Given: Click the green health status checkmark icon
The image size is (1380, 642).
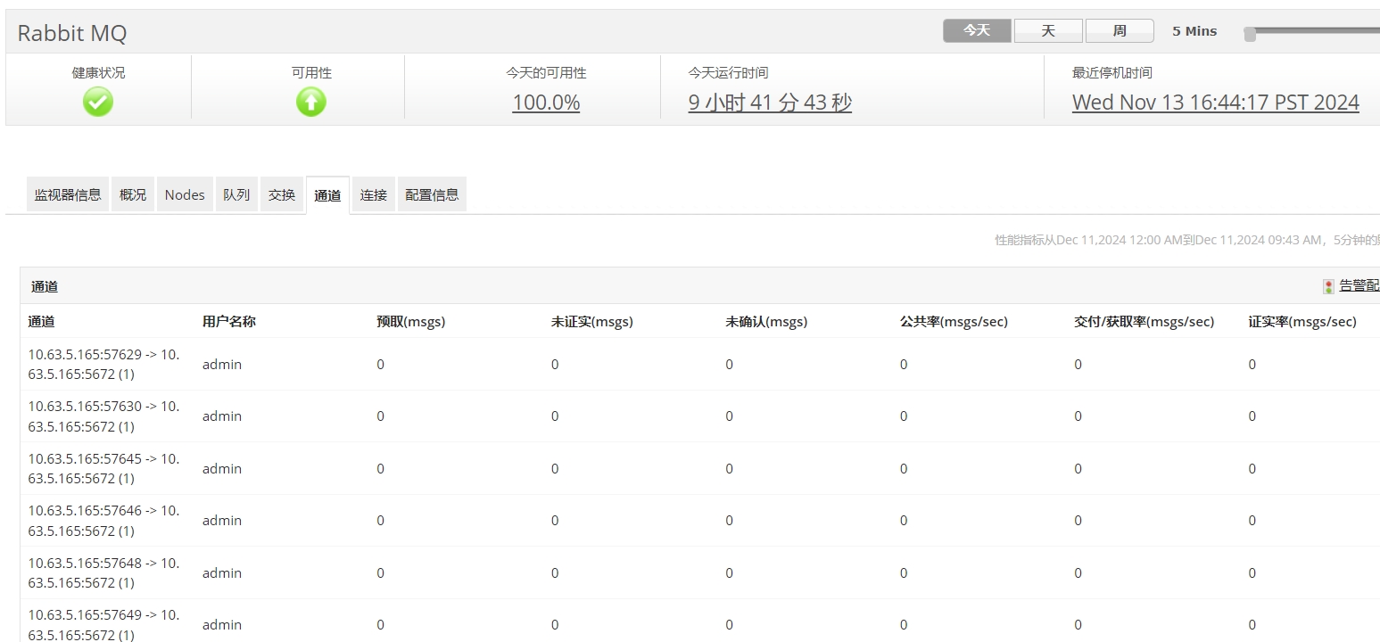Looking at the screenshot, I should (x=98, y=103).
